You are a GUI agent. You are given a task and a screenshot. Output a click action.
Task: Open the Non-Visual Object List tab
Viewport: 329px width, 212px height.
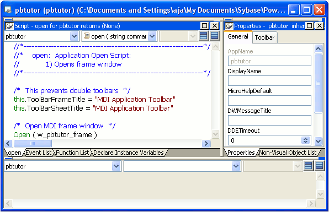coord(288,153)
